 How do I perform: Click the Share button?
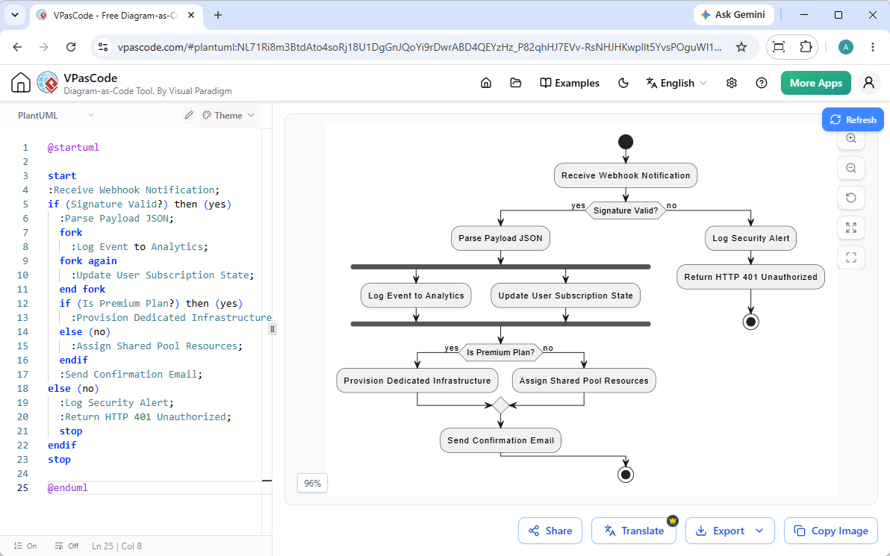pos(550,531)
